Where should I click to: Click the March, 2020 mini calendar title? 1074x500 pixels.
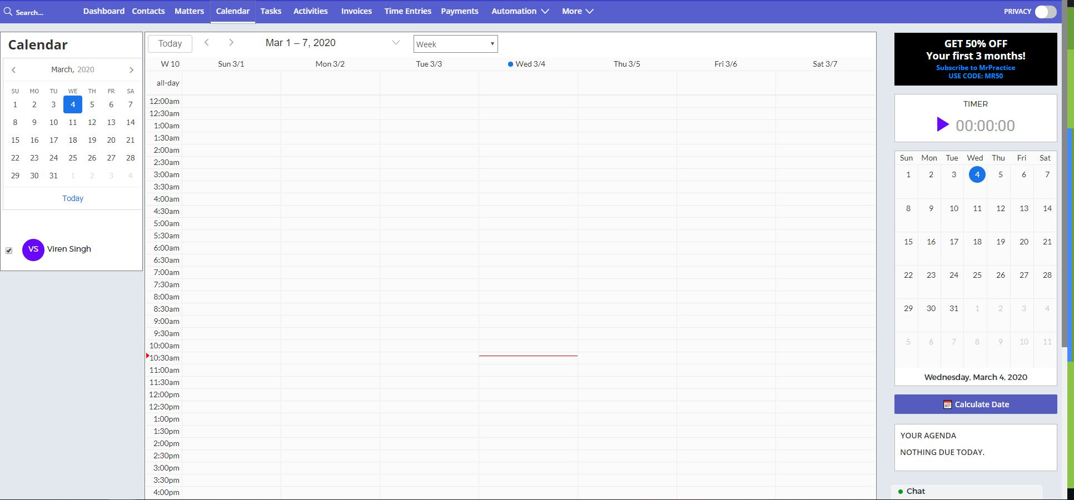73,69
